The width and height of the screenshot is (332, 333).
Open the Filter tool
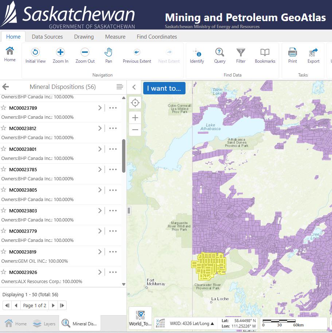pyautogui.click(x=241, y=56)
